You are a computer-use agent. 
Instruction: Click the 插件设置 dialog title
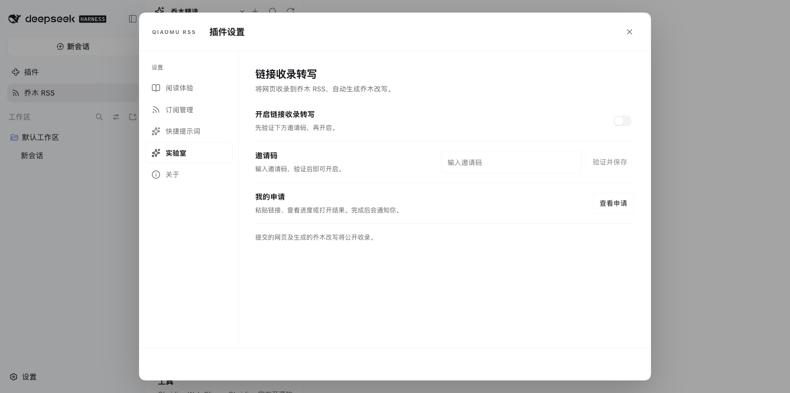(x=227, y=32)
